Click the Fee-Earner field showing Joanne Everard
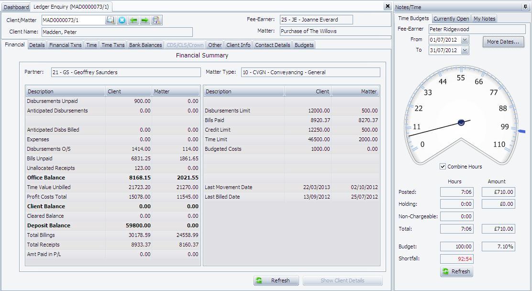The height and width of the screenshot is (291, 532). [x=316, y=20]
